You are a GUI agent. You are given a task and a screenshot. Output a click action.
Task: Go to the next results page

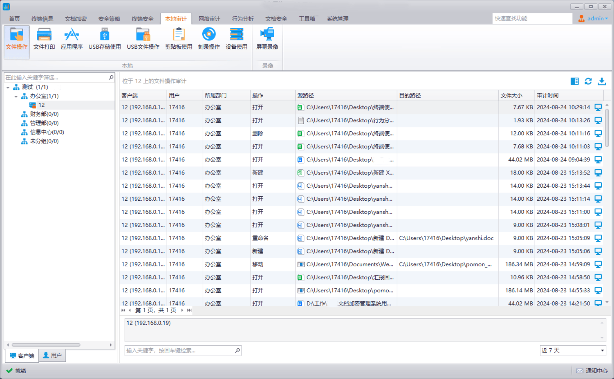(x=182, y=310)
